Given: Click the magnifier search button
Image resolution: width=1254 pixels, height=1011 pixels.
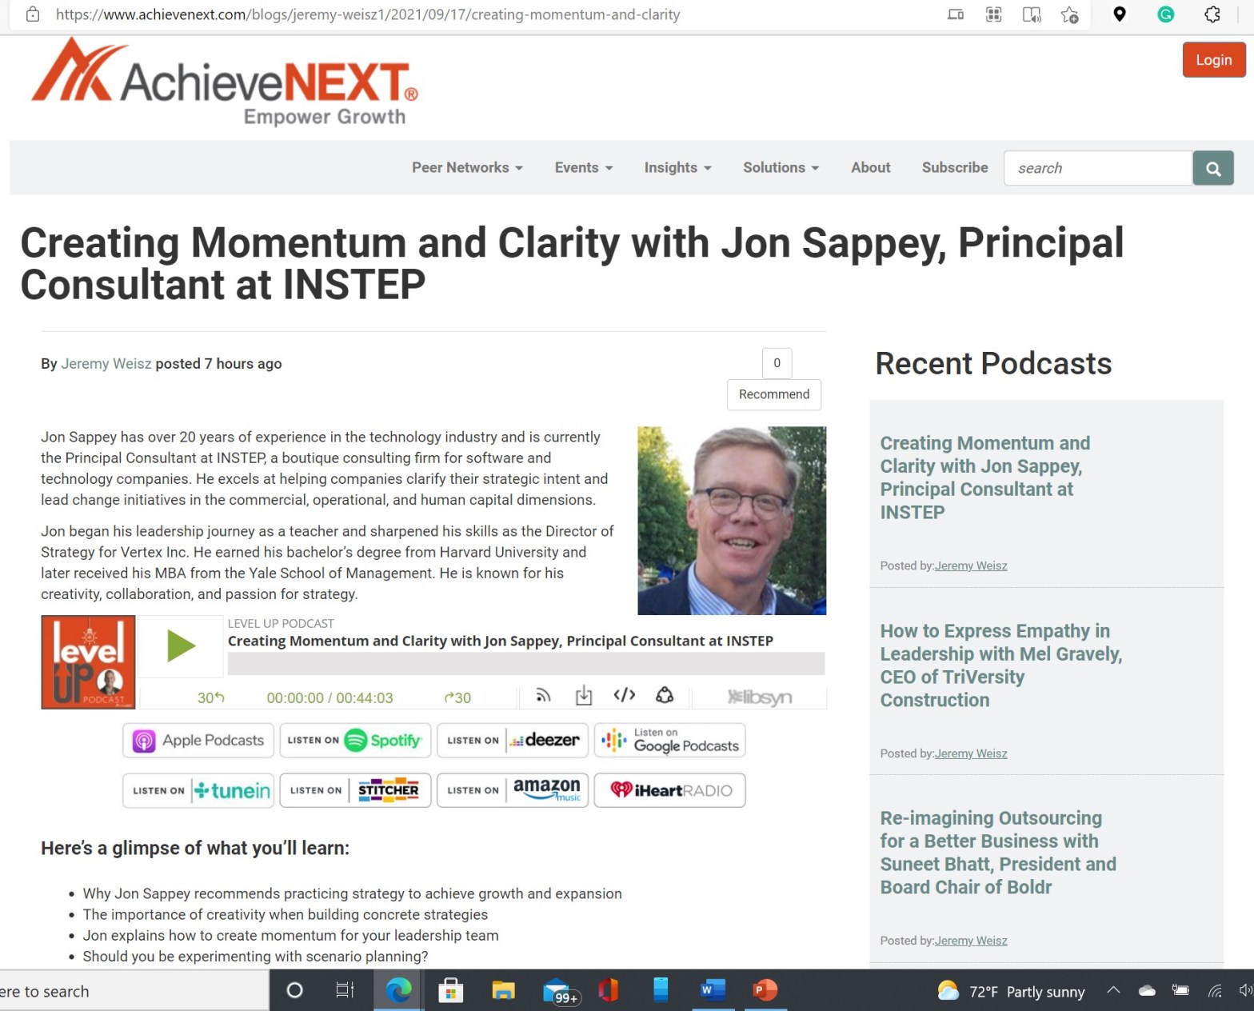Looking at the screenshot, I should (1212, 169).
